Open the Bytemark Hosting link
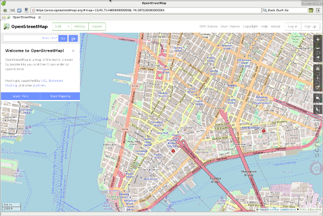This screenshot has height=216, width=323. 34,83
